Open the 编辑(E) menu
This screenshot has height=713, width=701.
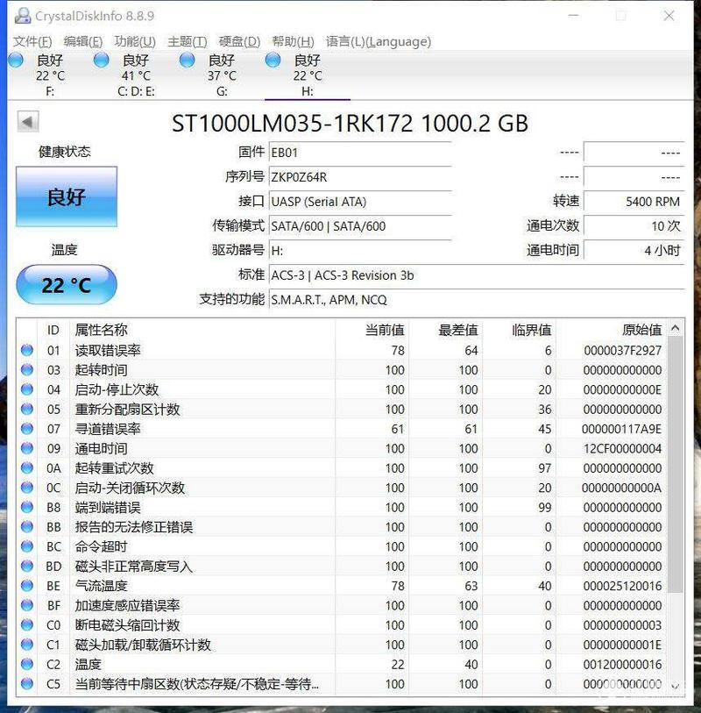tap(83, 41)
